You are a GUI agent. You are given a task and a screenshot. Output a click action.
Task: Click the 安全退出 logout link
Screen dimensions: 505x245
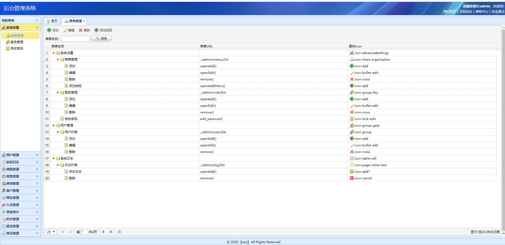pos(498,12)
